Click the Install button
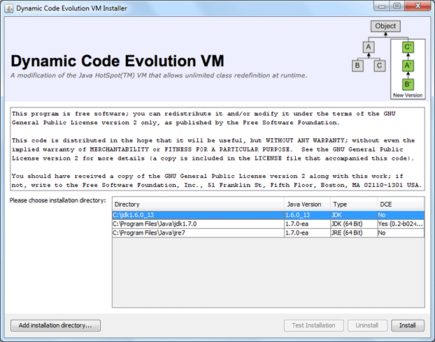This screenshot has width=435, height=342. [408, 325]
